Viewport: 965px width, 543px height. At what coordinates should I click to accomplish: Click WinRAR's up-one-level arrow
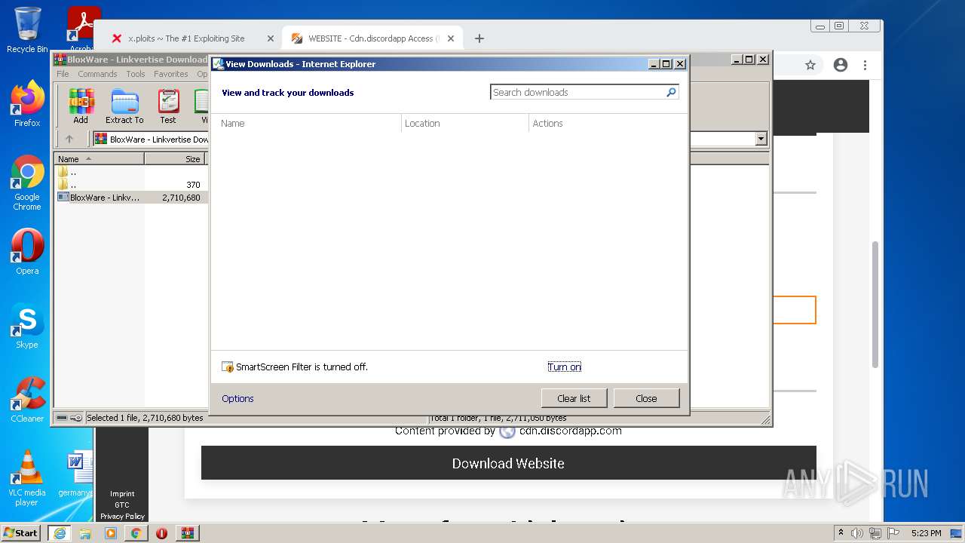coord(69,139)
